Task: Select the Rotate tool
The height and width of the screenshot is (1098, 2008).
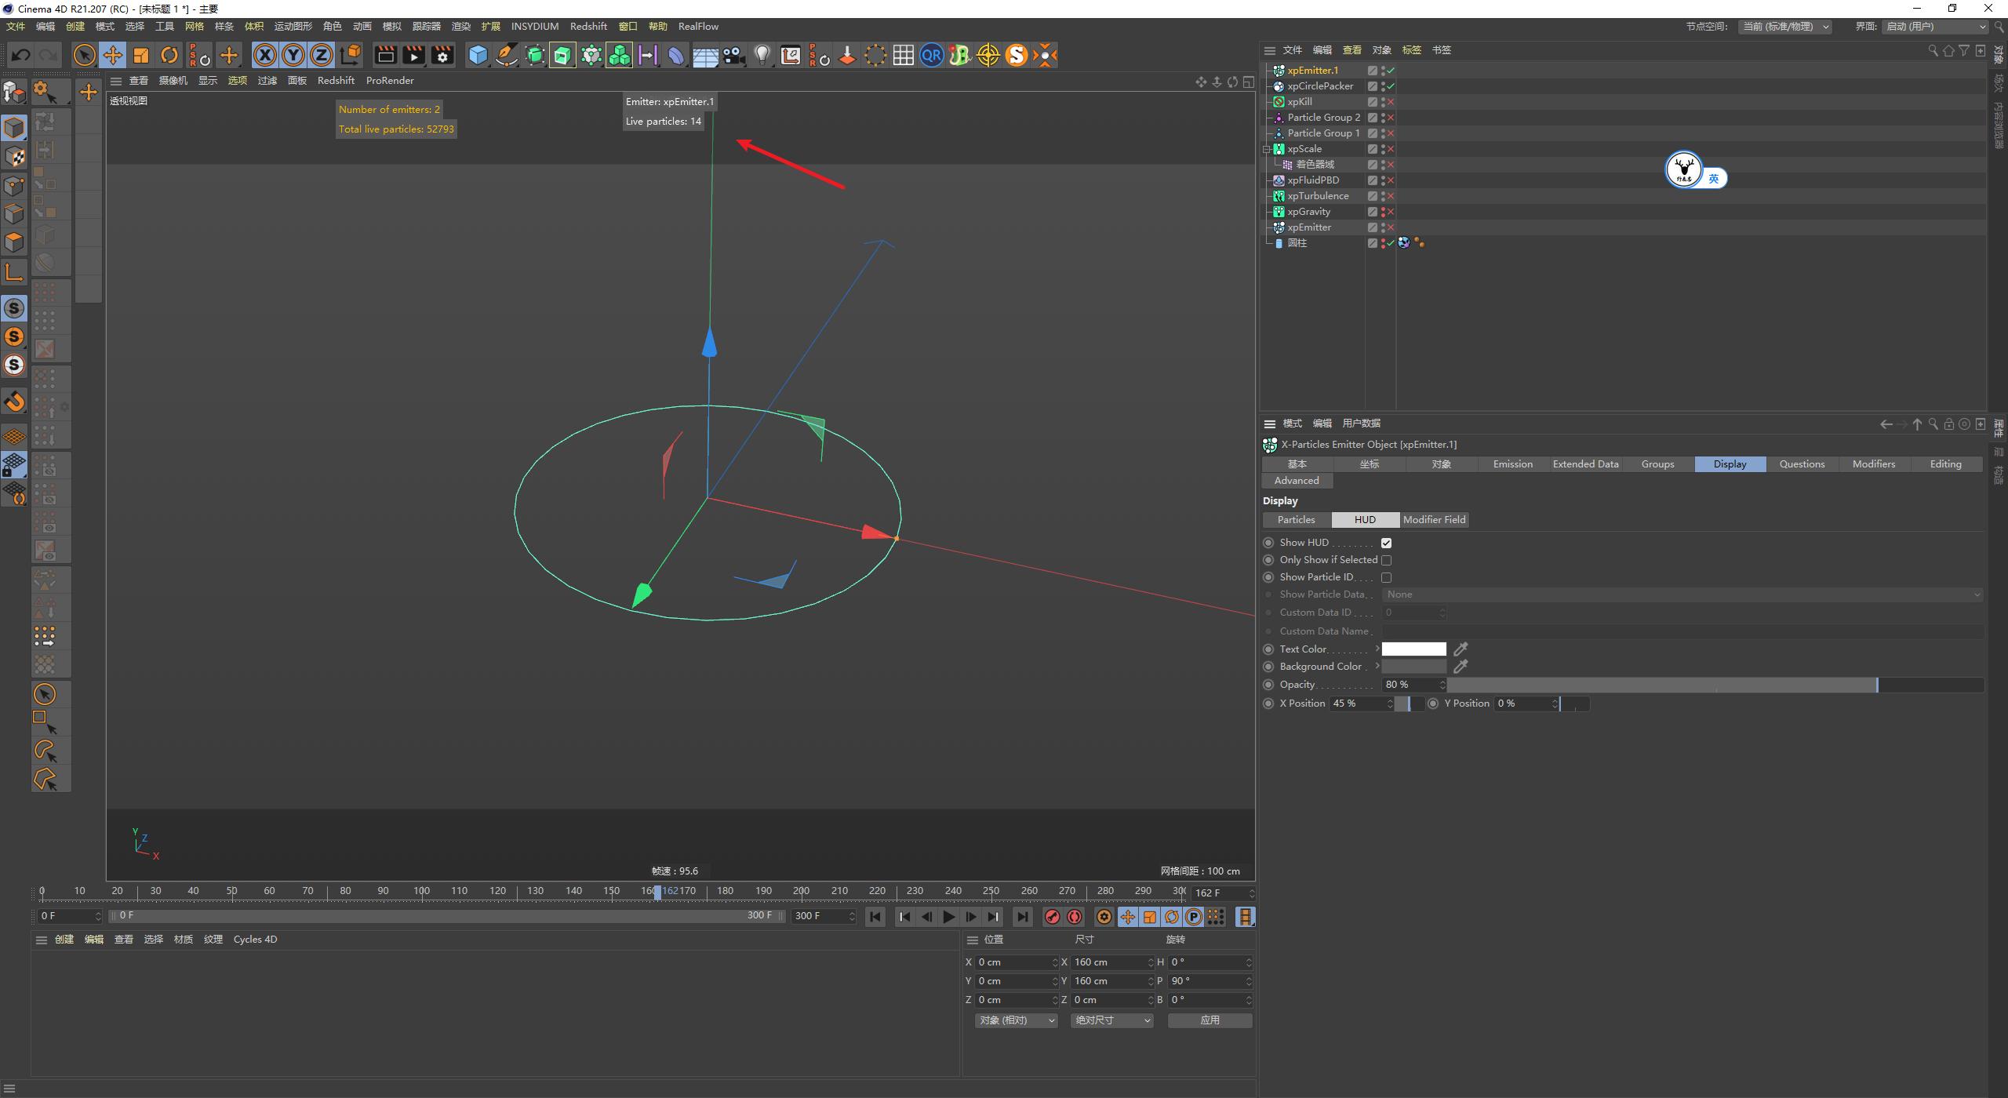Action: (169, 55)
